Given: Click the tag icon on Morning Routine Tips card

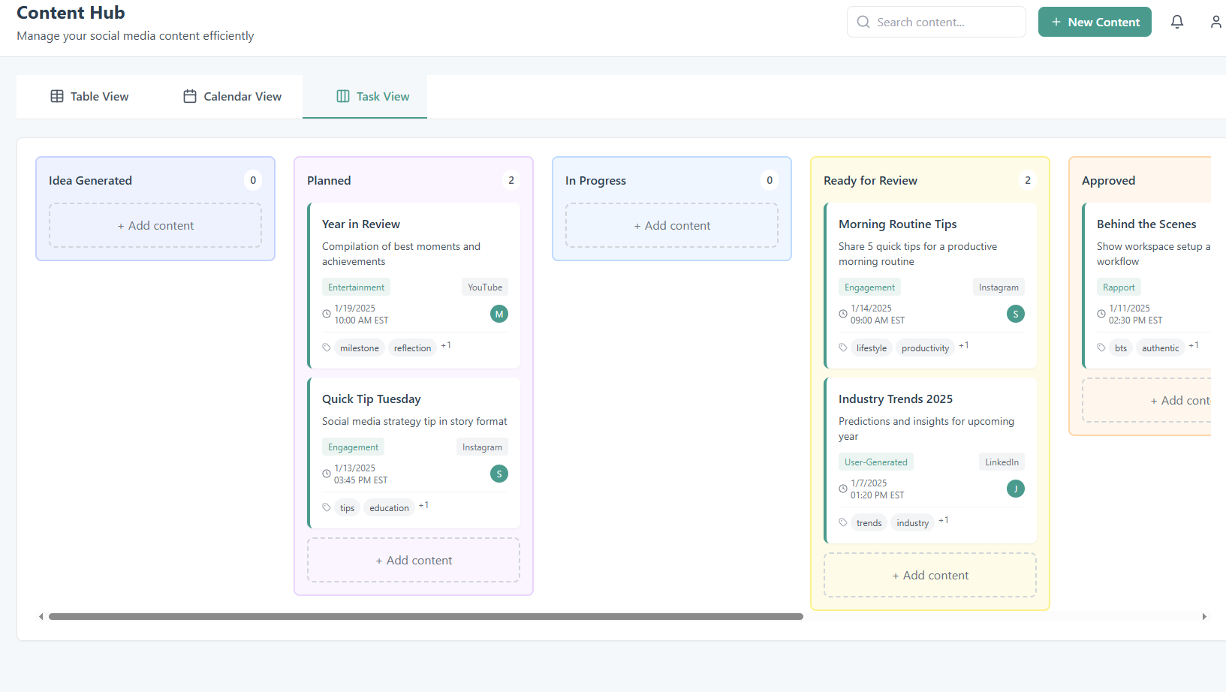Looking at the screenshot, I should [842, 347].
